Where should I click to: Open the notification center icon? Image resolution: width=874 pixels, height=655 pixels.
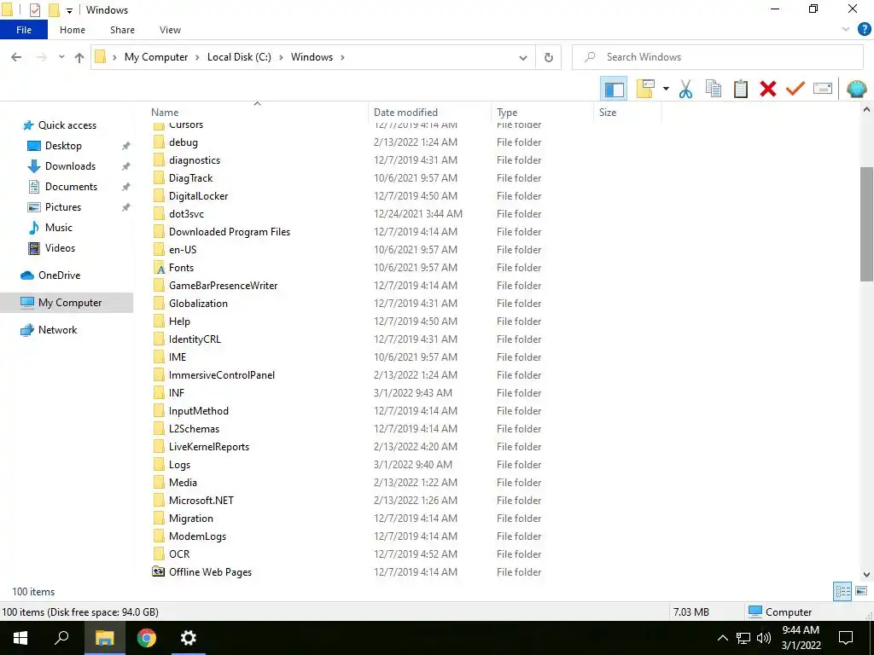coord(846,638)
